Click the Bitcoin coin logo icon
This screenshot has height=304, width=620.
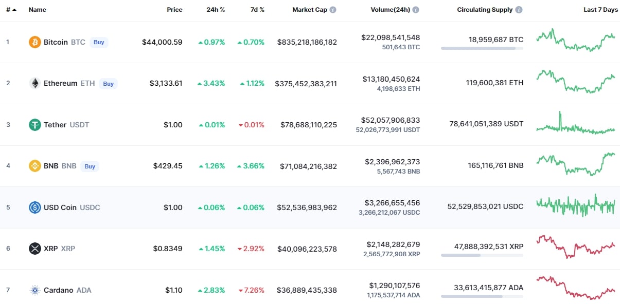pyautogui.click(x=34, y=42)
